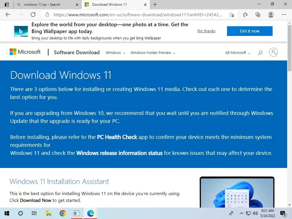292x219 pixels.
Task: Open the PC Health Check link
Action: click(x=117, y=137)
